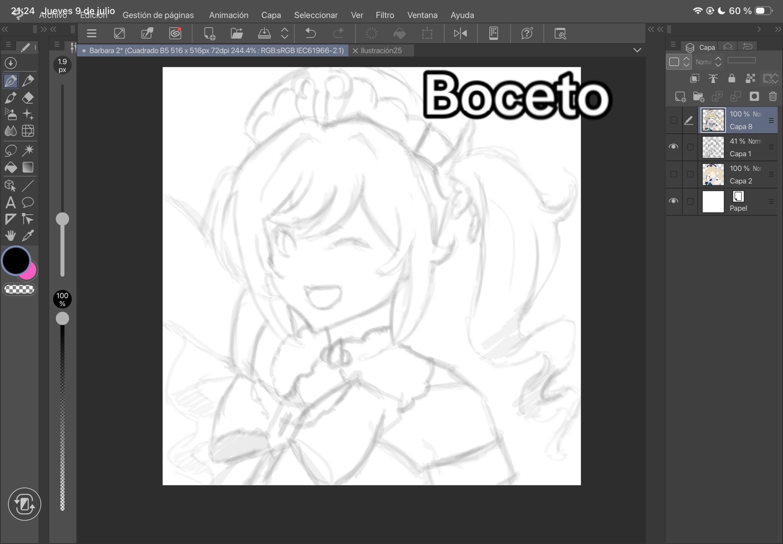
Task: Open the mask display options dropdown
Action: (x=770, y=78)
